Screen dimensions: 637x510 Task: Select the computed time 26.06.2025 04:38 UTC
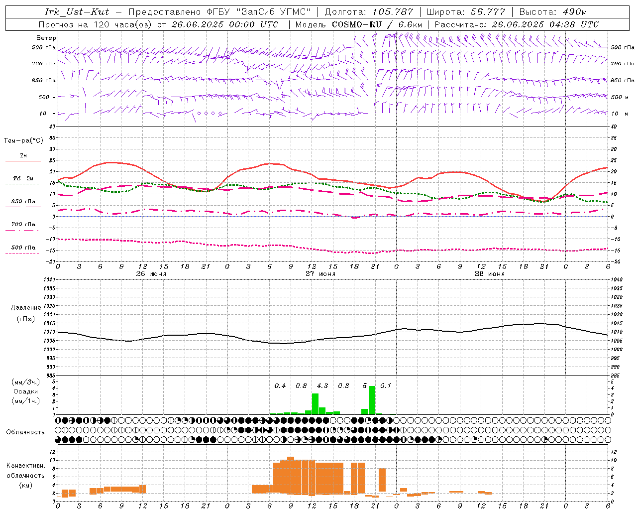[x=545, y=24]
